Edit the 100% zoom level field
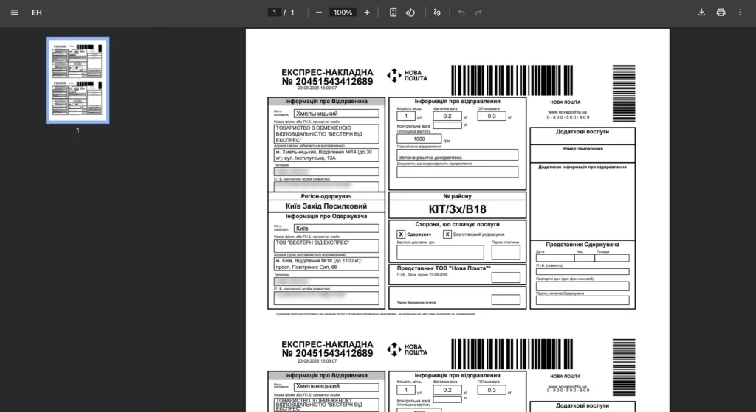Viewport: 756px width, 412px height. 343,13
